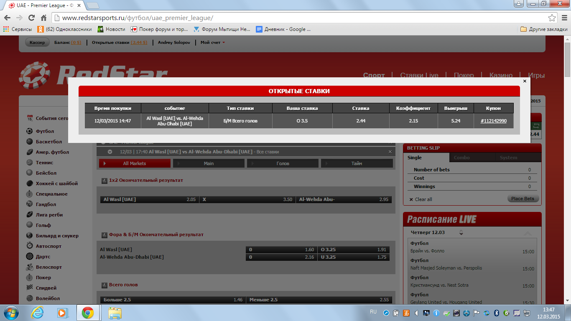Collapse the Al Wasl vs Al-Wehda match row
The width and height of the screenshot is (571, 321).
point(110,152)
